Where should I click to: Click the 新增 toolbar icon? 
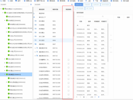pyautogui.click(x=1, y=1)
